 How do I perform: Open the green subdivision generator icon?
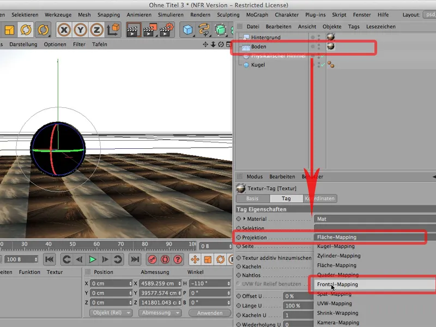(221, 30)
